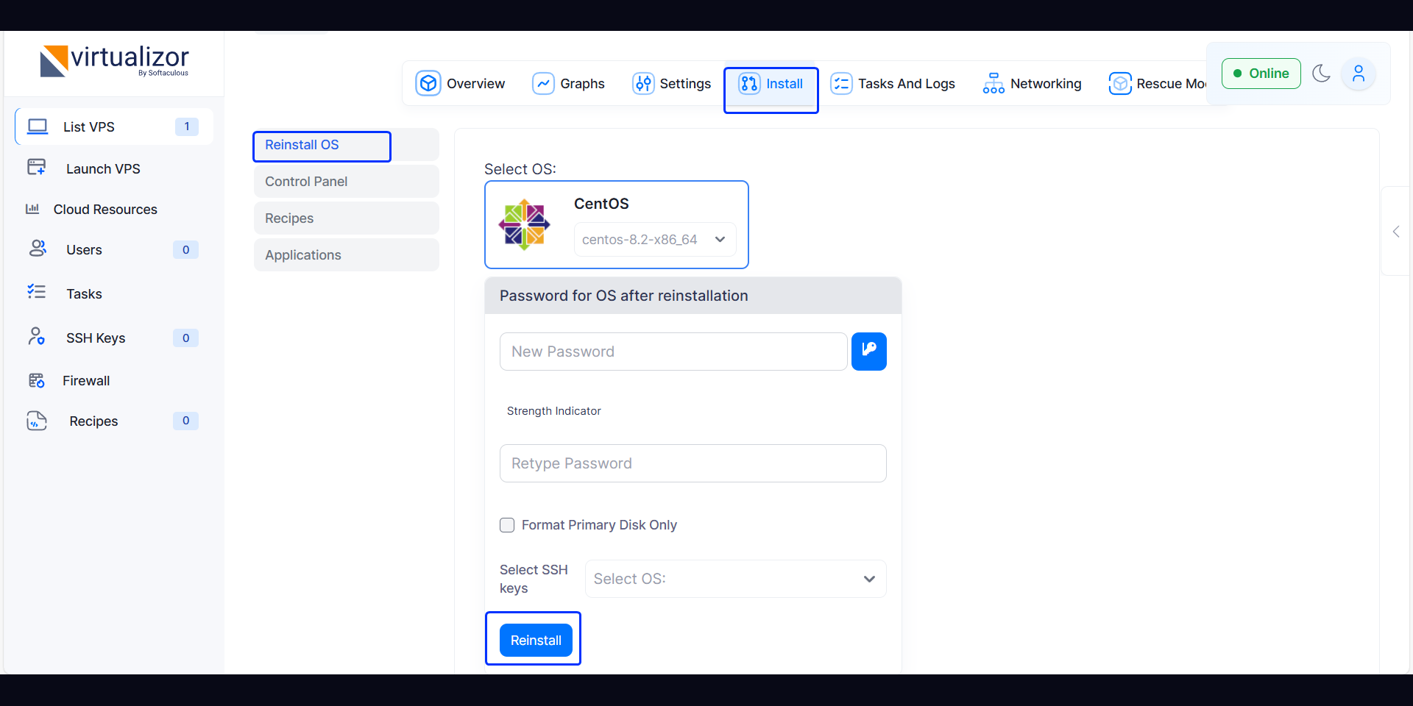
Task: Click the sidebar Recipes file icon
Action: pyautogui.click(x=37, y=421)
